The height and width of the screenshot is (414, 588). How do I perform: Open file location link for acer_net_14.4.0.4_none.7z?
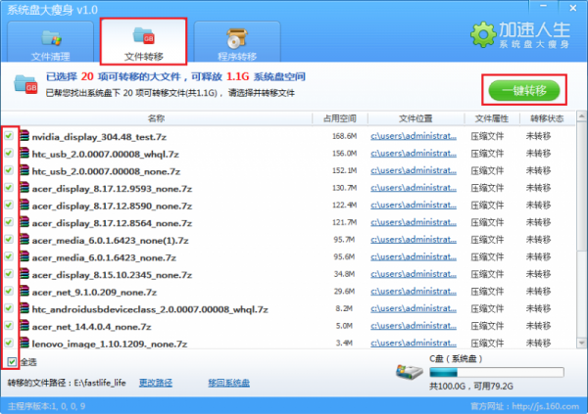pos(414,326)
